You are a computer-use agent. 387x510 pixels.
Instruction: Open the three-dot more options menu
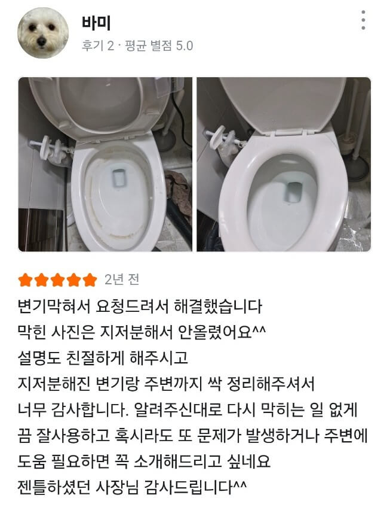(x=363, y=20)
